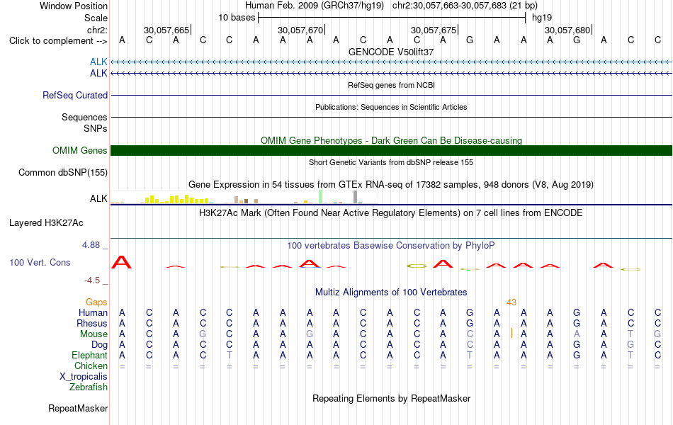Open the 'RefSeq genes from NCBI' title
This screenshot has width=673, height=425.
click(391, 85)
